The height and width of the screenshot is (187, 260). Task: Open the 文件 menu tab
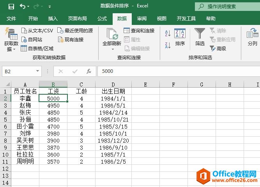[11, 19]
